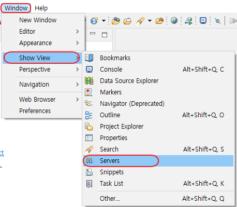Click the new Spring starter toolbar icon
This screenshot has width=237, height=207.
pos(94,21)
